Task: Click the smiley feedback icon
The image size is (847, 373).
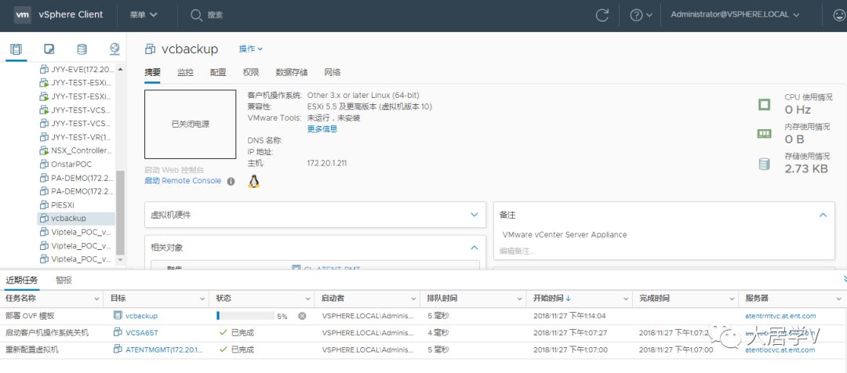Action: click(839, 15)
